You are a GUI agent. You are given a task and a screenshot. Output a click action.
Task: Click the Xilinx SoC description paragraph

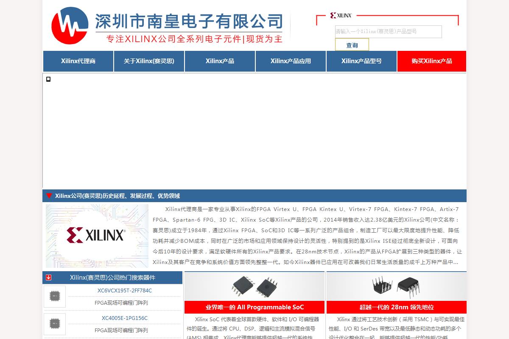click(x=254, y=328)
